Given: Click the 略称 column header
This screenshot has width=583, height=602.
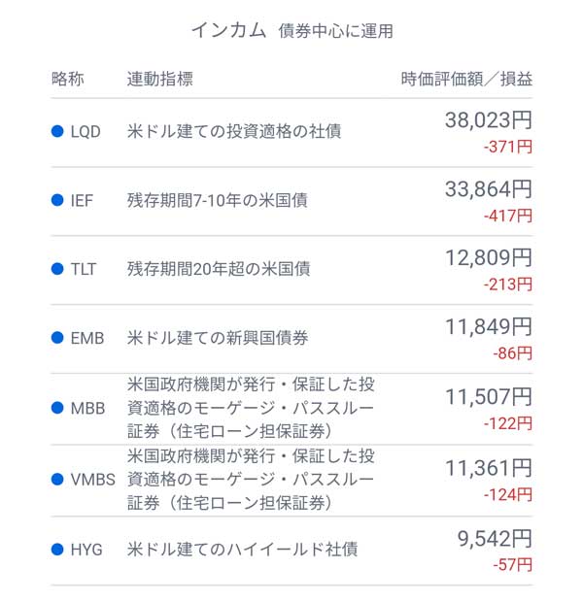Looking at the screenshot, I should click(x=68, y=80).
